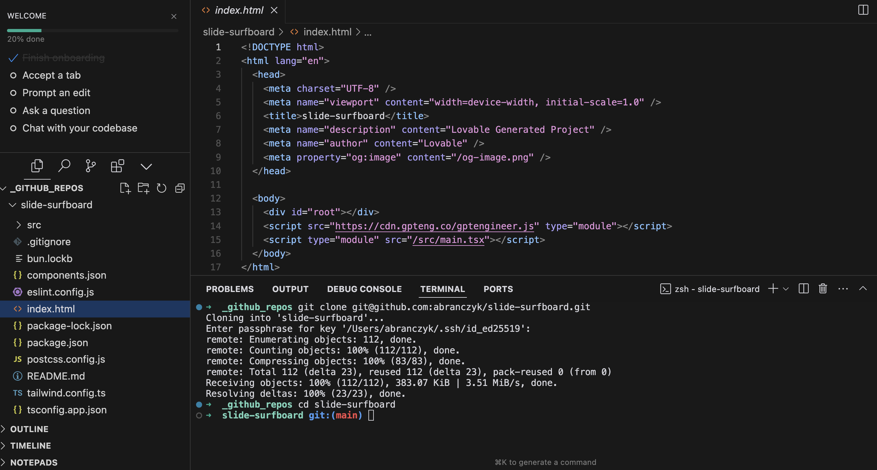Click the README.md info icon
Screen dimensions: 877x470
(x=18, y=376)
